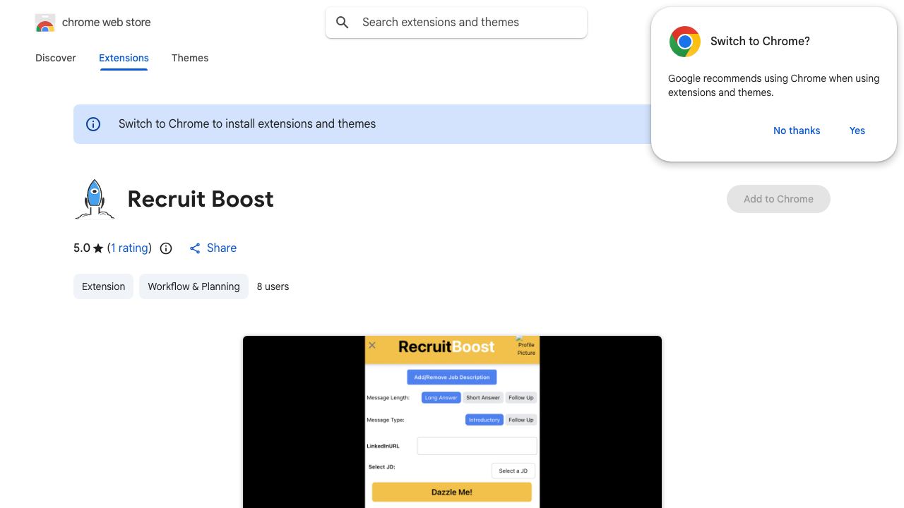Click the Chrome Web Store logo
The image size is (904, 508).
point(45,23)
